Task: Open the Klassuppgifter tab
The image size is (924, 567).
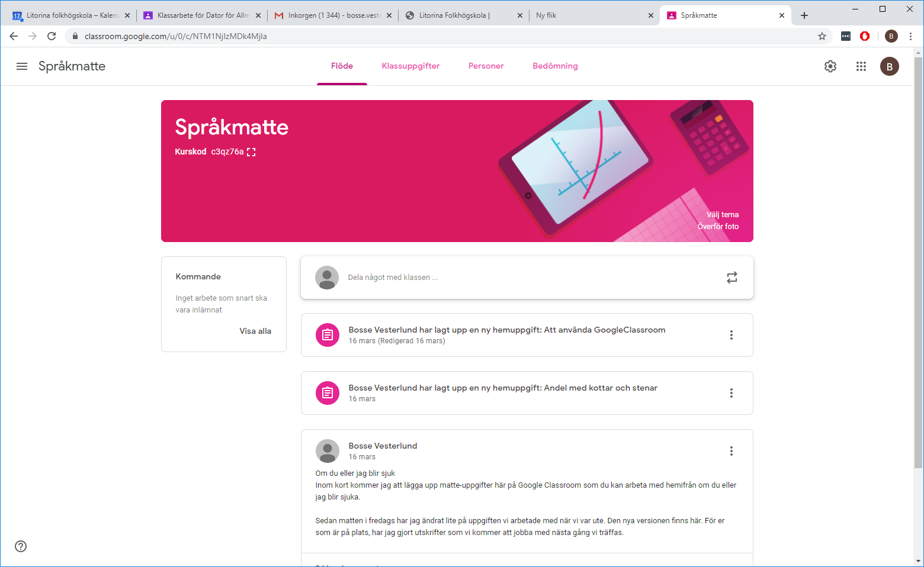Action: 410,66
